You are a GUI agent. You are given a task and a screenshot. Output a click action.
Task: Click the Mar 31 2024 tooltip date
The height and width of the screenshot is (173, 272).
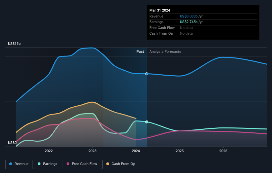[x=160, y=10]
